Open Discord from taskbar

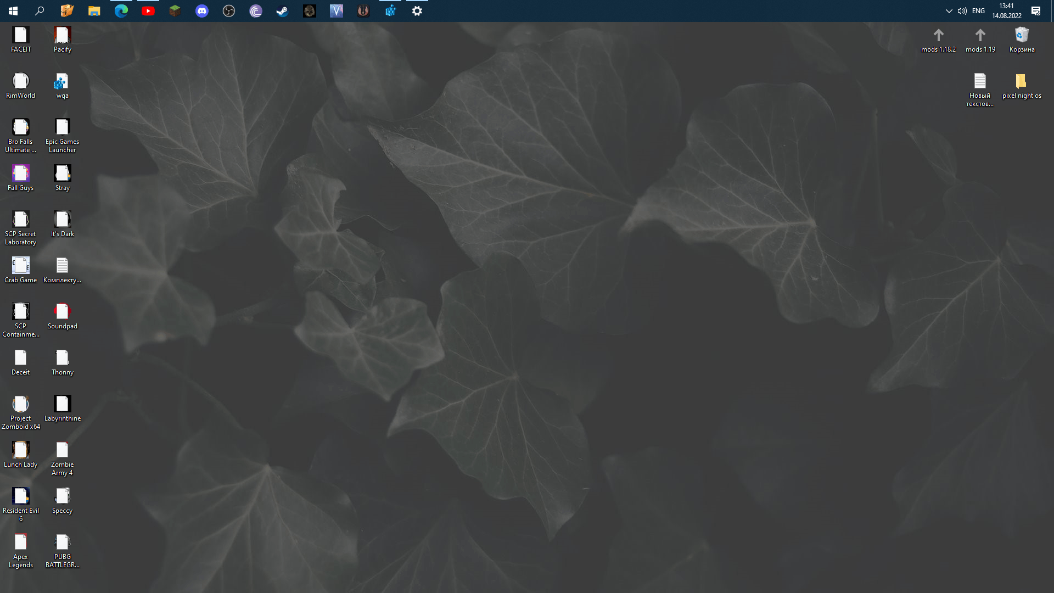point(202,10)
